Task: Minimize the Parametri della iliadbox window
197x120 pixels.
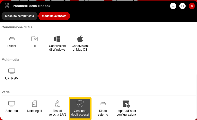Action: pyautogui.click(x=173, y=6)
